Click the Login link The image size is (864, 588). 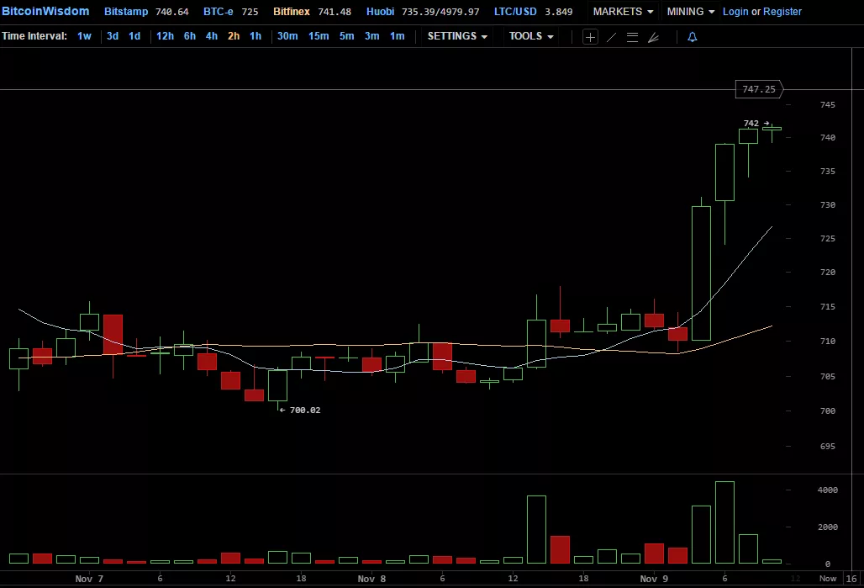[x=735, y=12]
